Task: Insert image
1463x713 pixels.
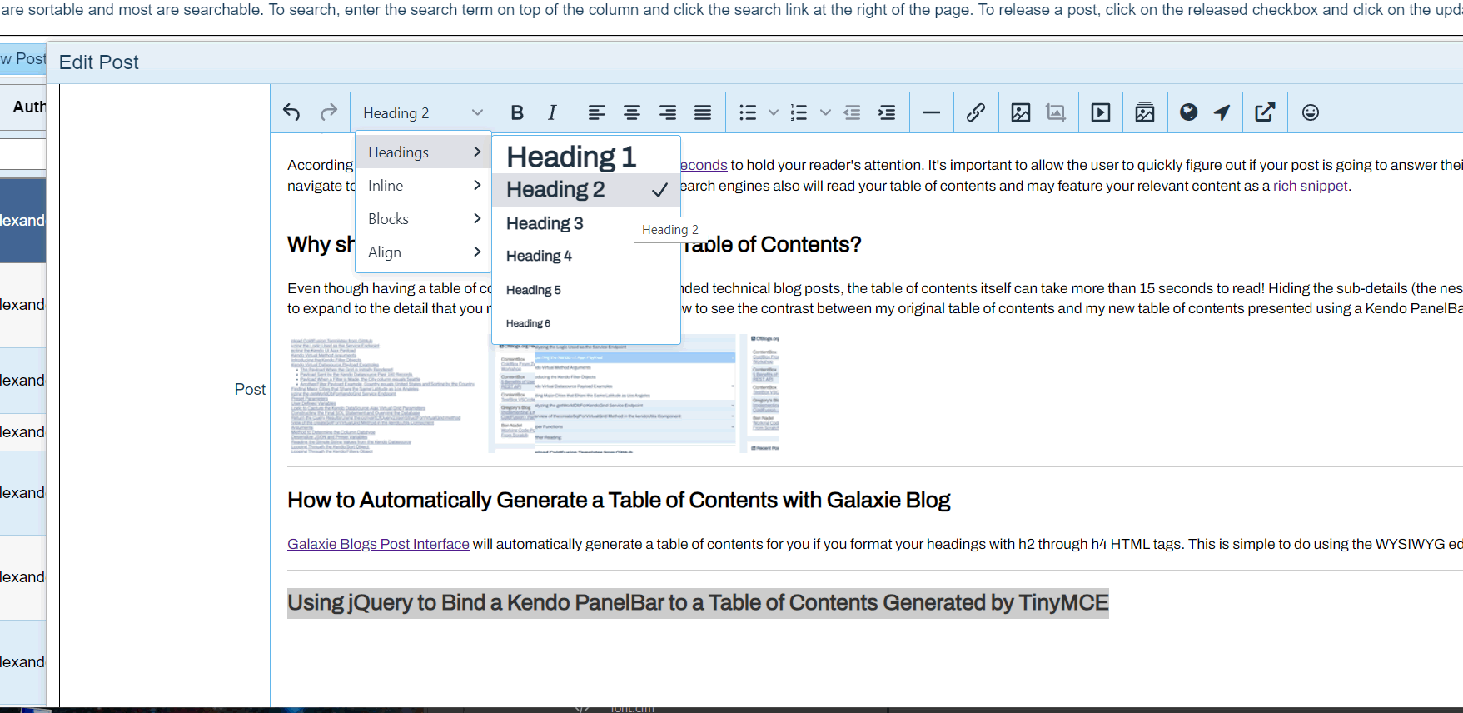Action: pyautogui.click(x=1021, y=112)
